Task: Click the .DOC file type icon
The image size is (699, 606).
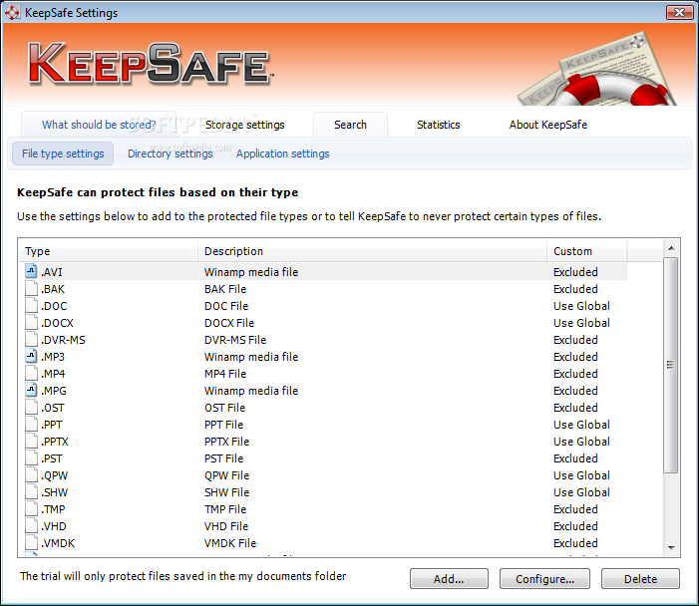Action: click(x=31, y=305)
